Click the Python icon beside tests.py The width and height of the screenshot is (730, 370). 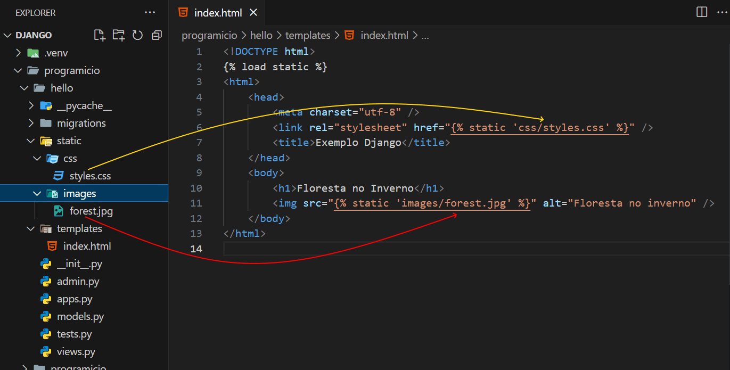tap(46, 334)
